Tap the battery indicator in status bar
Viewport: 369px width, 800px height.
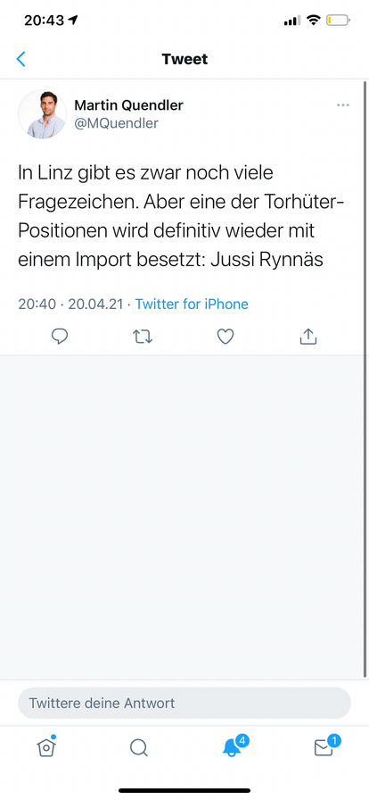(x=338, y=21)
